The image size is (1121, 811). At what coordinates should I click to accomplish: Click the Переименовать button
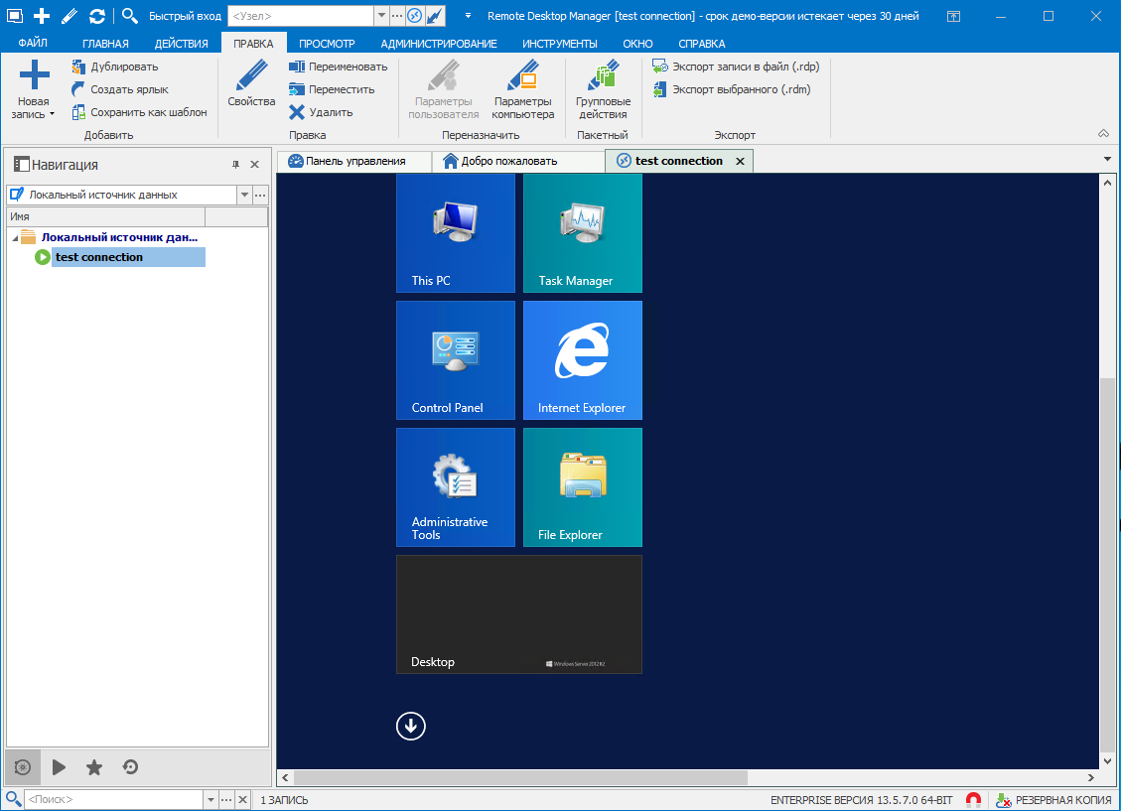[339, 67]
